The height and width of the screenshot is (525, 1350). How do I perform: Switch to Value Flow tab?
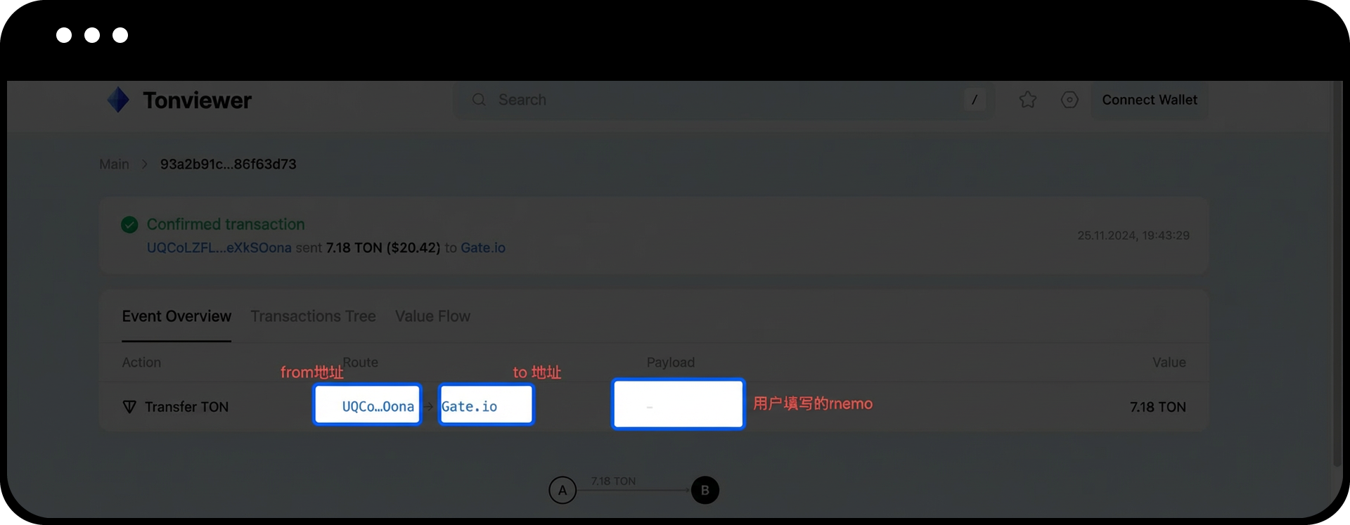(x=432, y=316)
